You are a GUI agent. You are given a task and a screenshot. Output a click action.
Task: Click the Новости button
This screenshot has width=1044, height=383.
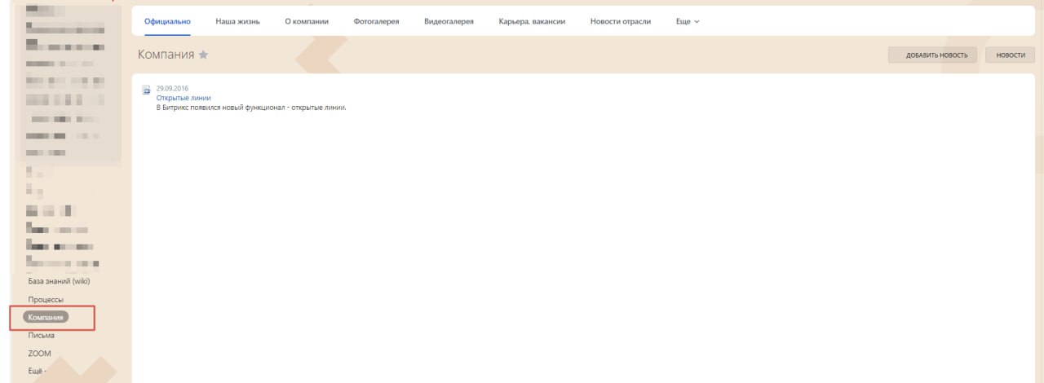[x=1010, y=55]
